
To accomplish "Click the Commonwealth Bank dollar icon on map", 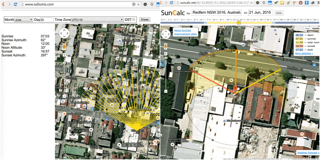I will click(63, 101).
